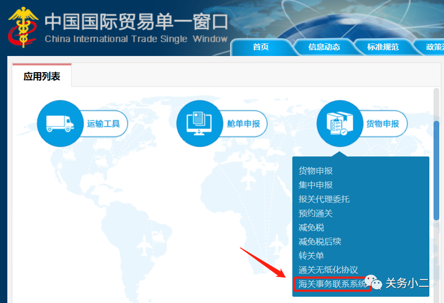Click the cargo box icon for 货物申报
Viewport: 444px width, 303px height.
339,124
